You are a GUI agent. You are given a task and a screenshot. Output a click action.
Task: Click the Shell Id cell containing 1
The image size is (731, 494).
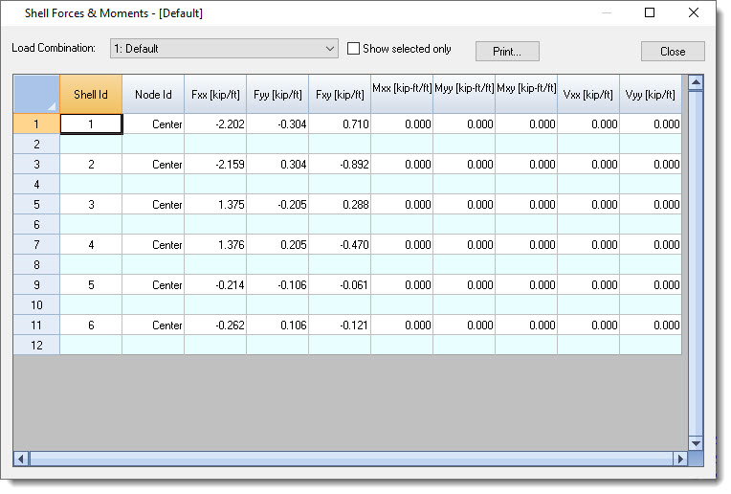[x=91, y=124]
